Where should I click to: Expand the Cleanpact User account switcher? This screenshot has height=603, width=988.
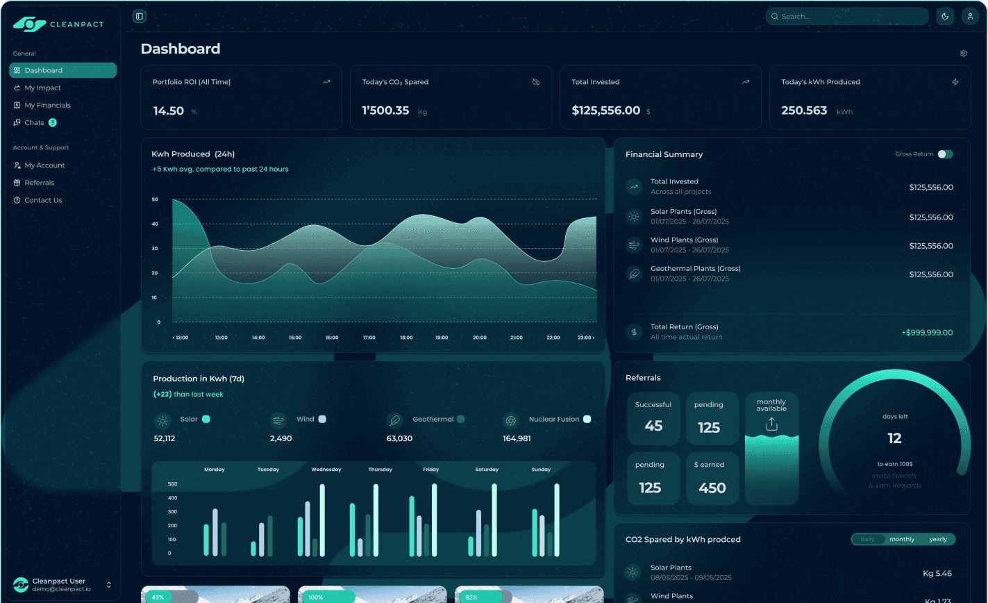pyautogui.click(x=109, y=585)
